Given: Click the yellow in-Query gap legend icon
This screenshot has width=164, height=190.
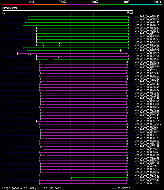Looking at the screenshot, I should 21,188.
